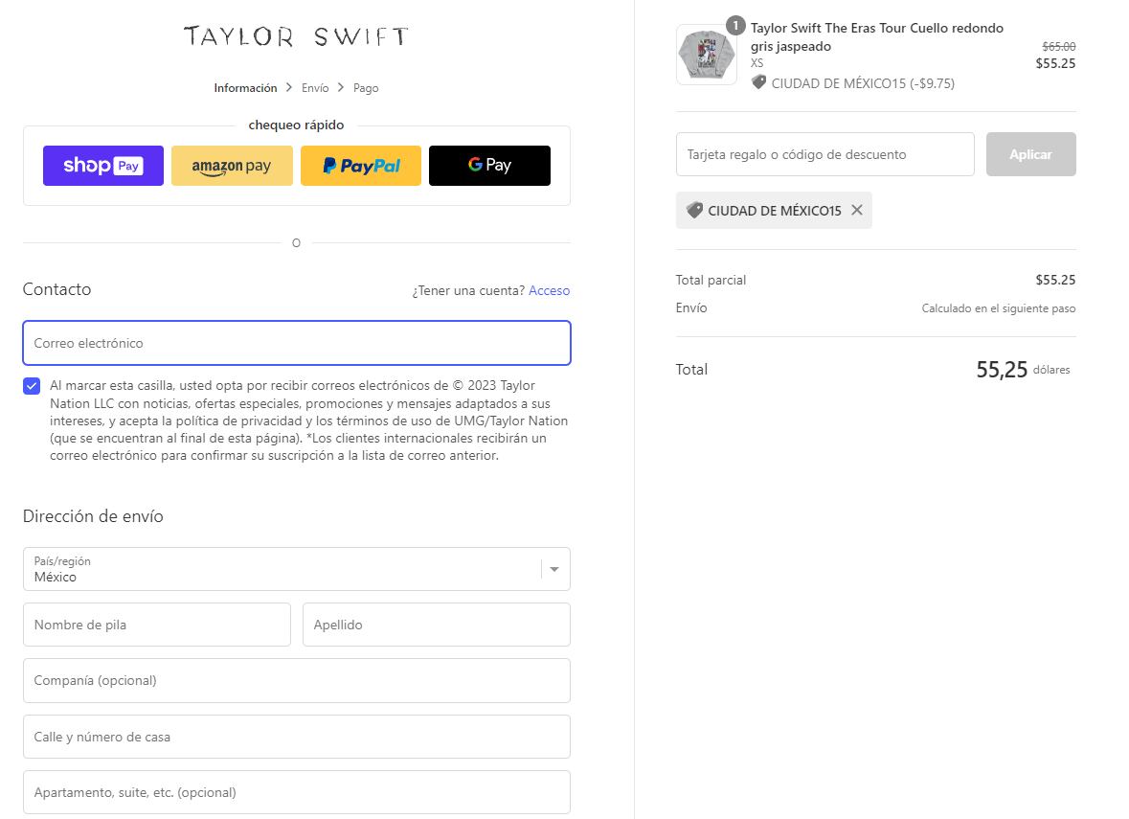The height and width of the screenshot is (819, 1129).
Task: Pay using the Shop Pay option
Action: (x=102, y=165)
